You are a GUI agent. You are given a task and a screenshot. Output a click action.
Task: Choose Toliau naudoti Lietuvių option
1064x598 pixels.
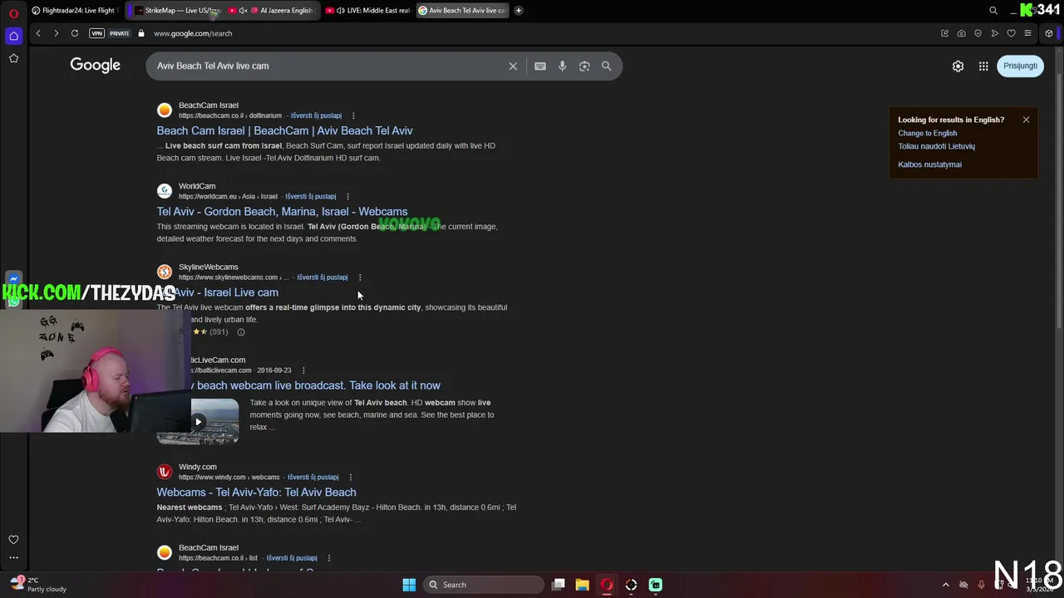coord(936,146)
